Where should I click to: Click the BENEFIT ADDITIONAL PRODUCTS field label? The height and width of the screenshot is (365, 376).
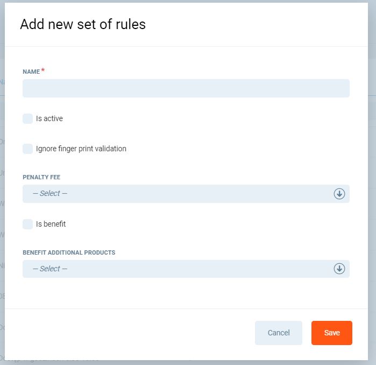click(69, 252)
